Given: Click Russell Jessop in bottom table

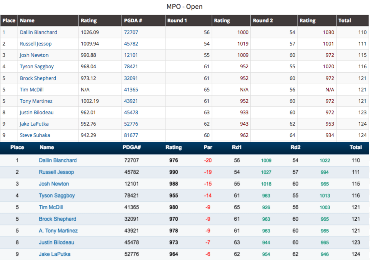Looking at the screenshot, I should (56, 172).
